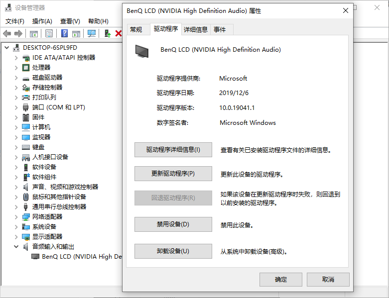389x298 pixels.
Task: Select the 驱动程序 tab
Action: tap(166, 29)
